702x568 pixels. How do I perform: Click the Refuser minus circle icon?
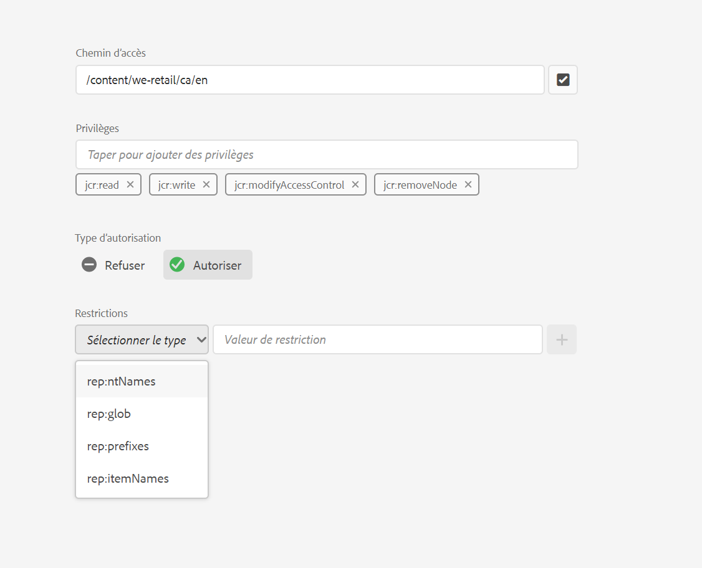pos(89,265)
